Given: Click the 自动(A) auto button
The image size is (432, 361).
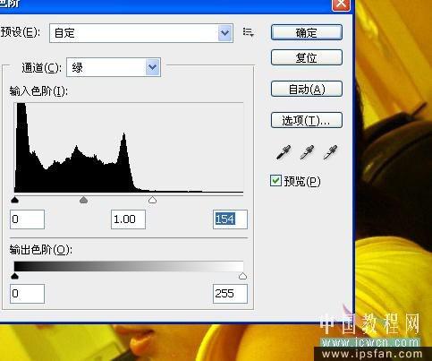Looking at the screenshot, I should pyautogui.click(x=307, y=89).
